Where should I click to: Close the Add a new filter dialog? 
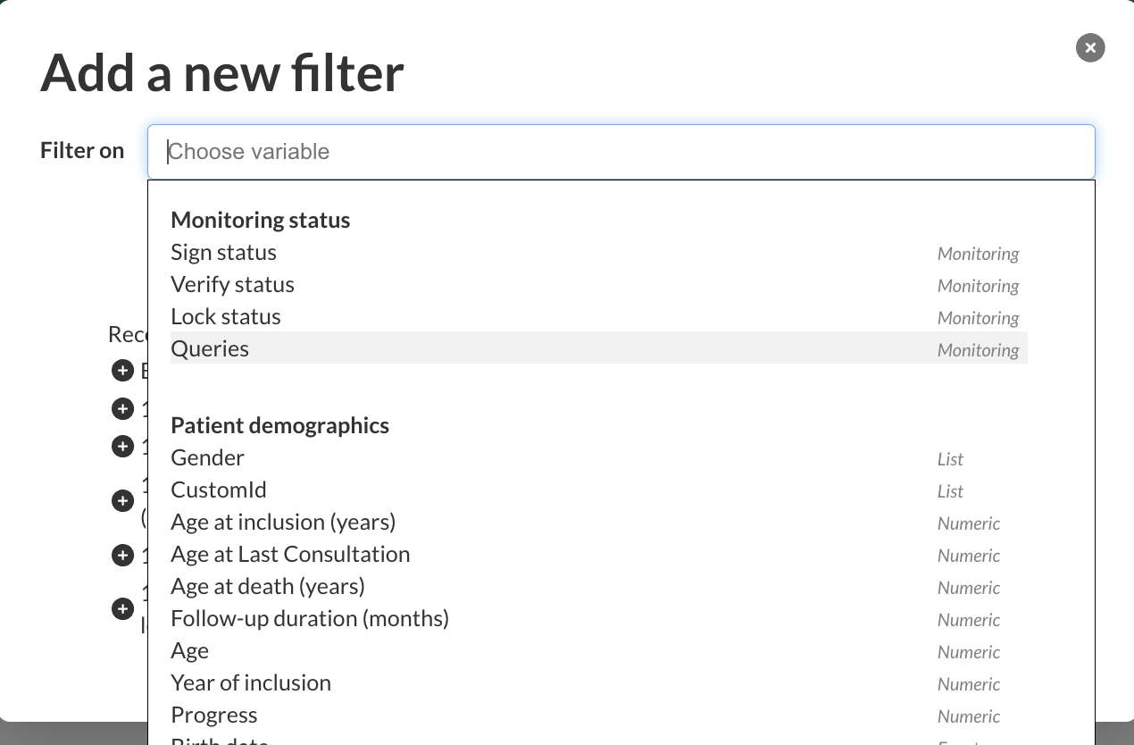coord(1090,47)
